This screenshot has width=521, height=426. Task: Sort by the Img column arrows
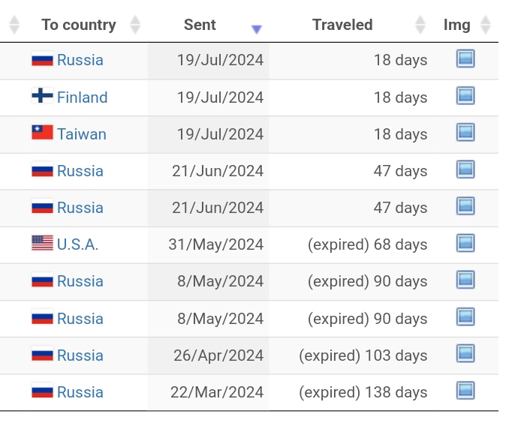[x=486, y=25]
